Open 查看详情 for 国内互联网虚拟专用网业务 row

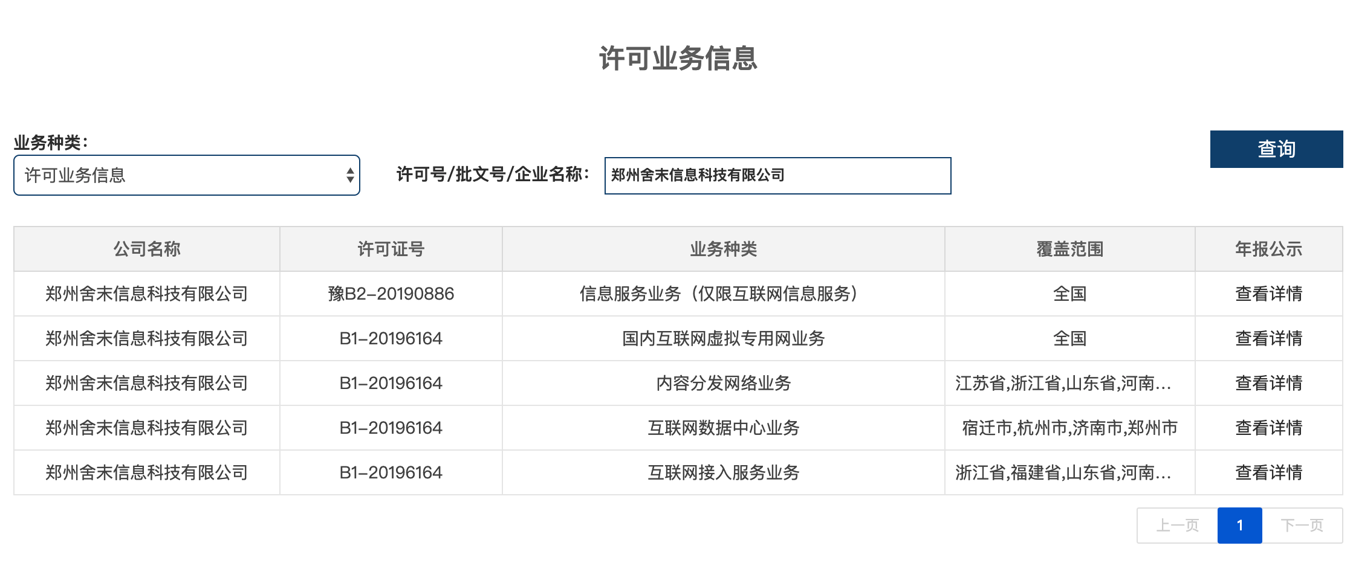coord(1268,338)
